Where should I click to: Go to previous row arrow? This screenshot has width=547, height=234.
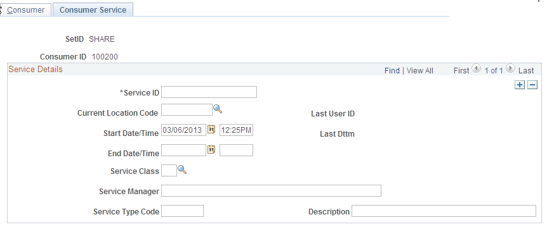pos(476,68)
